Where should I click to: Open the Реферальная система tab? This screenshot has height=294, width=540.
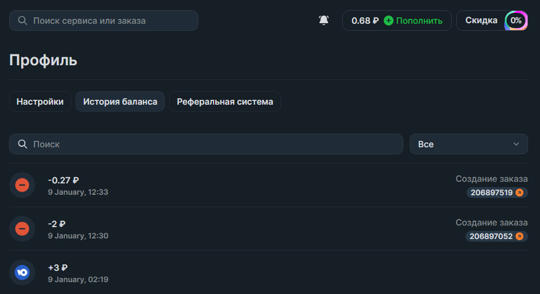point(225,101)
